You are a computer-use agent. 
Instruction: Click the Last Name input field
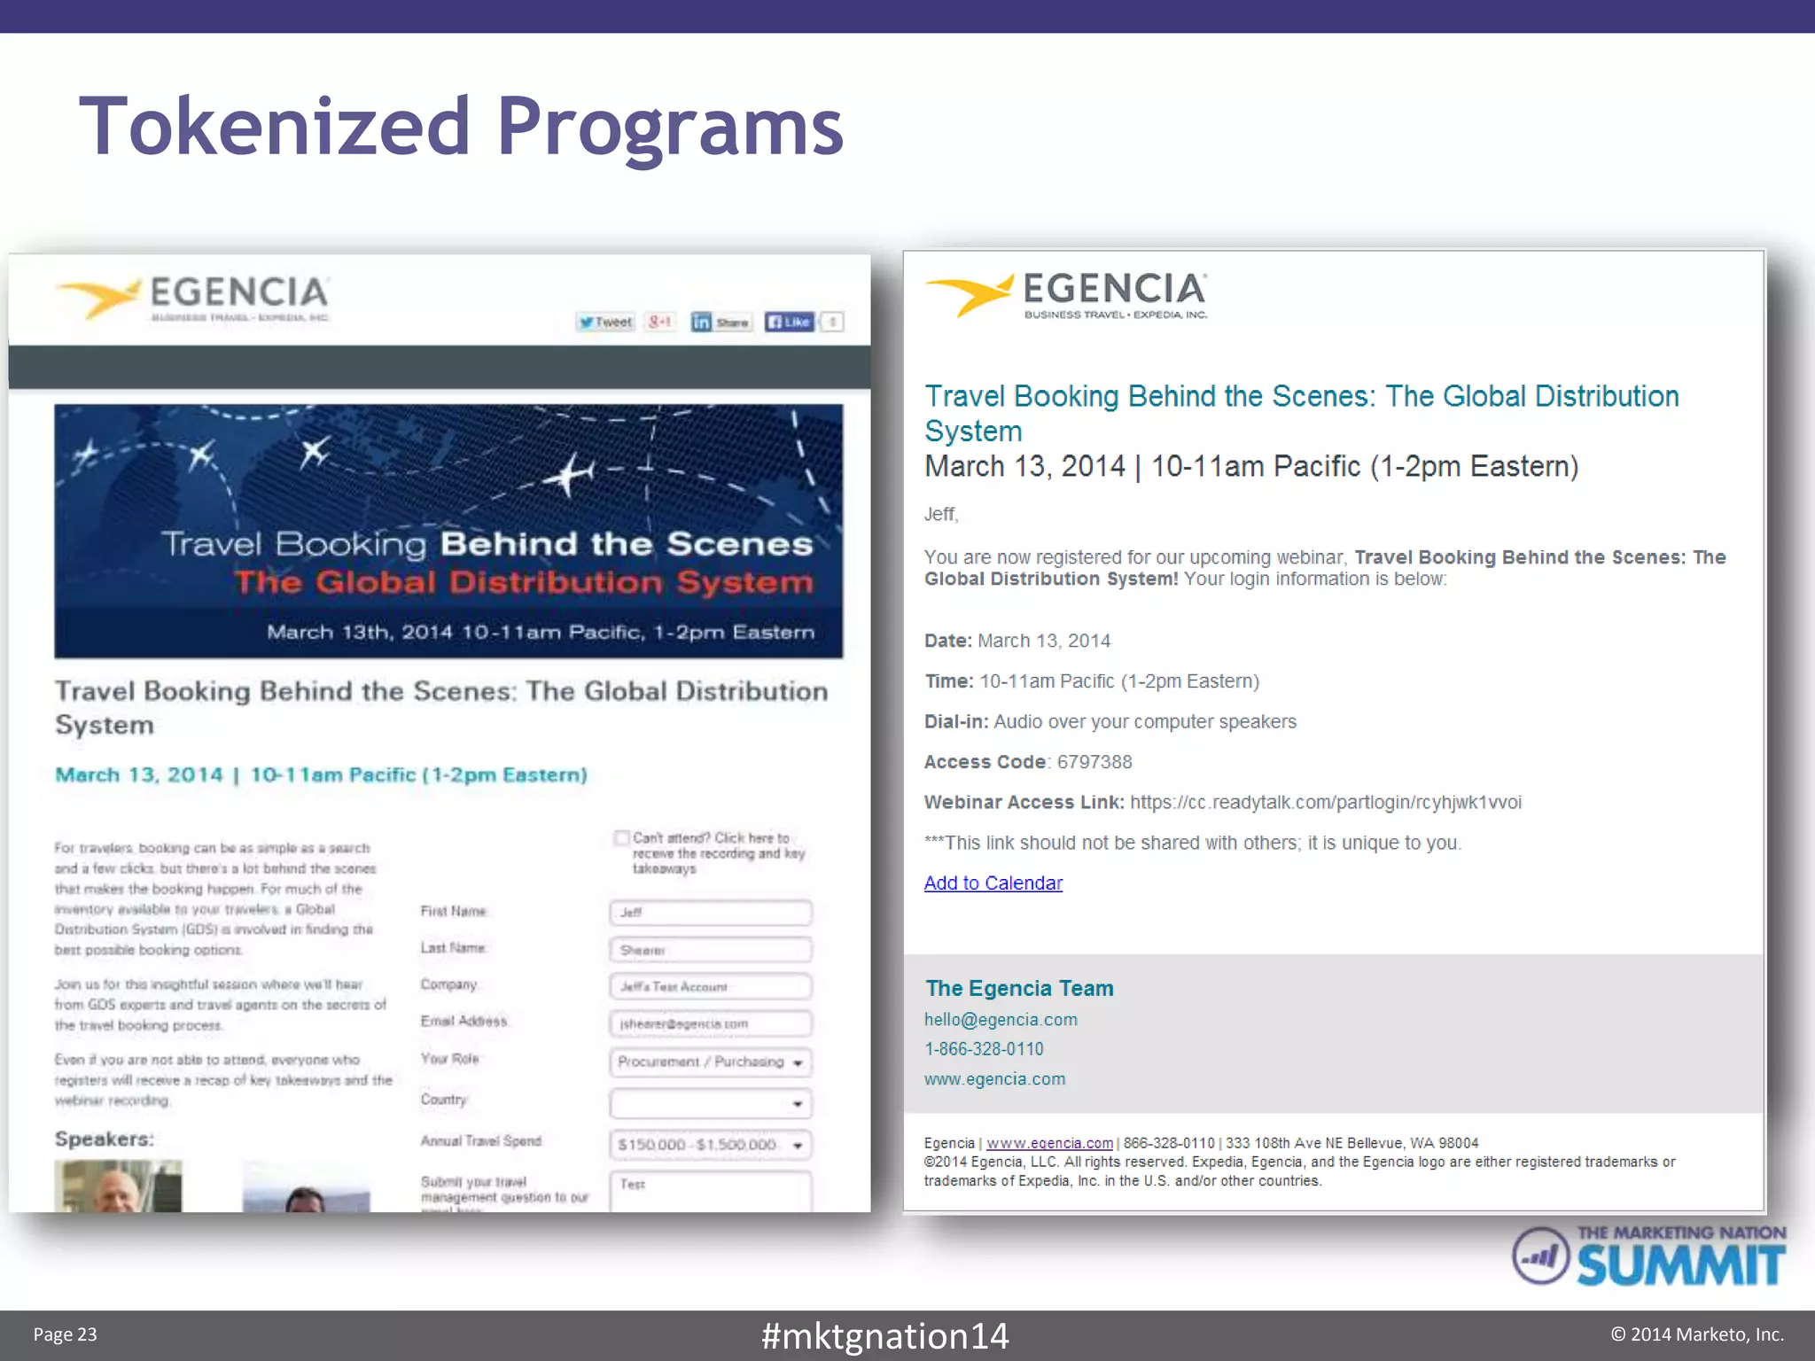tap(711, 950)
